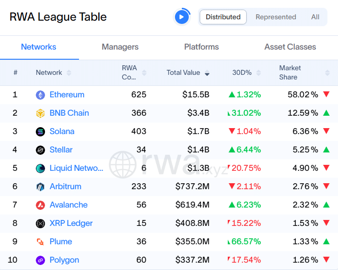The height and width of the screenshot is (270, 338).
Task: Switch to the Represented view option
Action: [276, 17]
